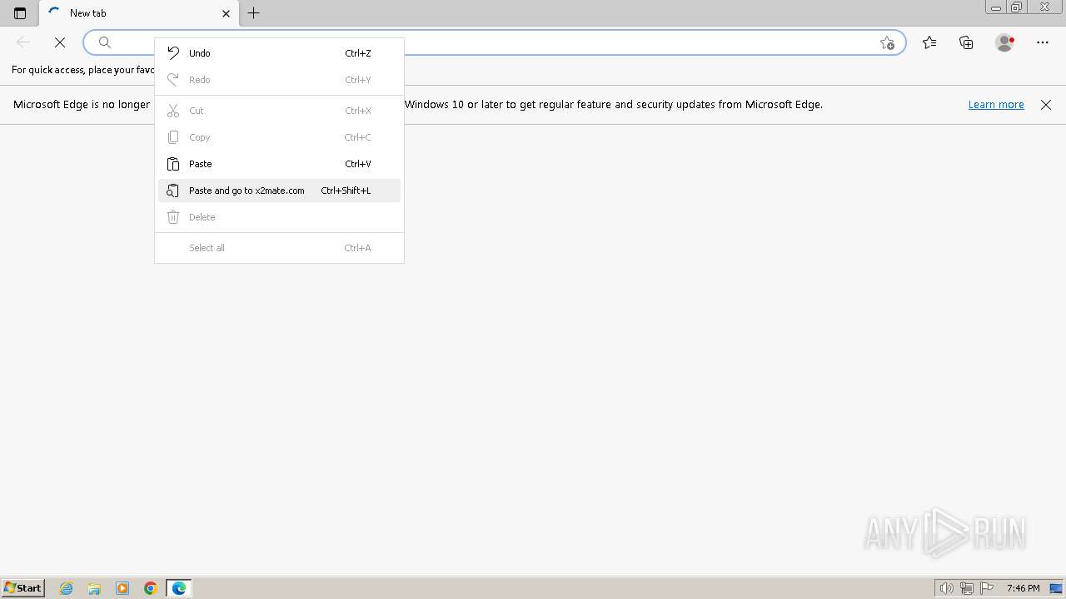Choose Select all from context menu
The image size is (1066, 599).
(279, 248)
